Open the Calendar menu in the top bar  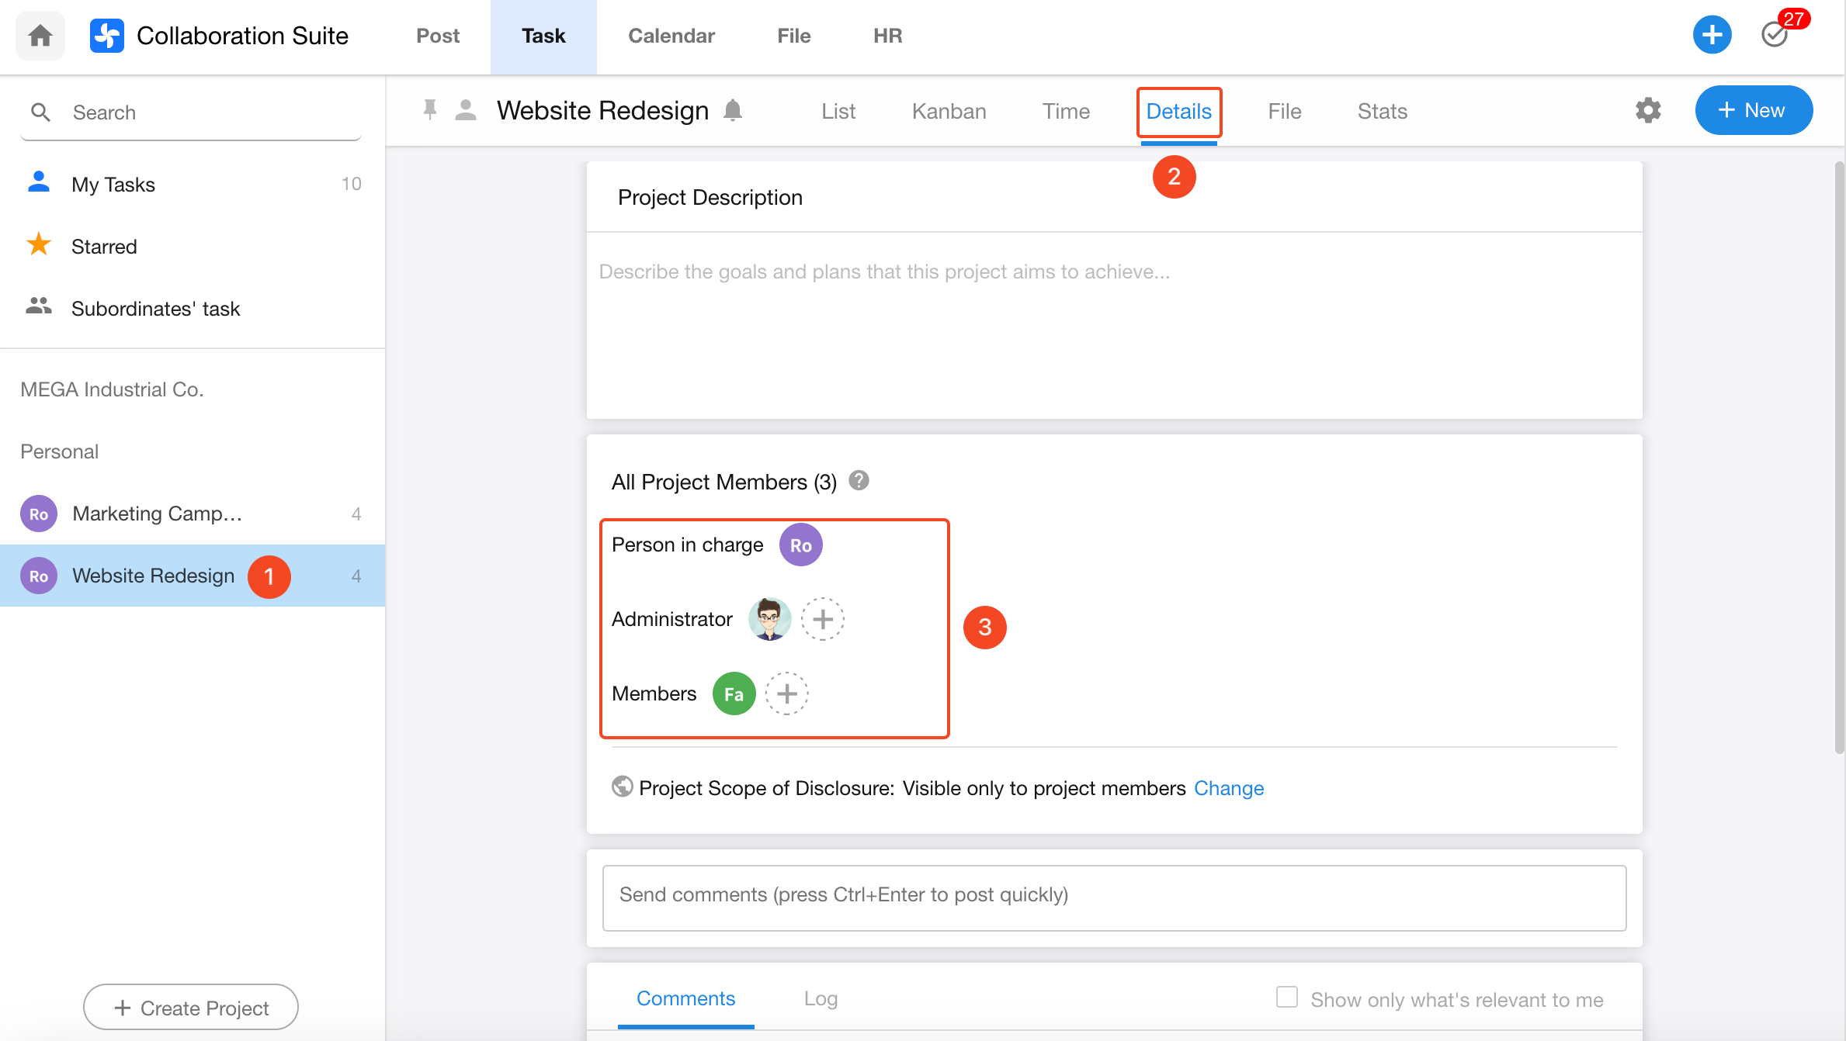pyautogui.click(x=671, y=36)
